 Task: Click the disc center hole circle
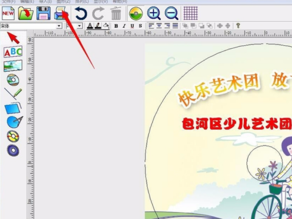(x=265, y=163)
